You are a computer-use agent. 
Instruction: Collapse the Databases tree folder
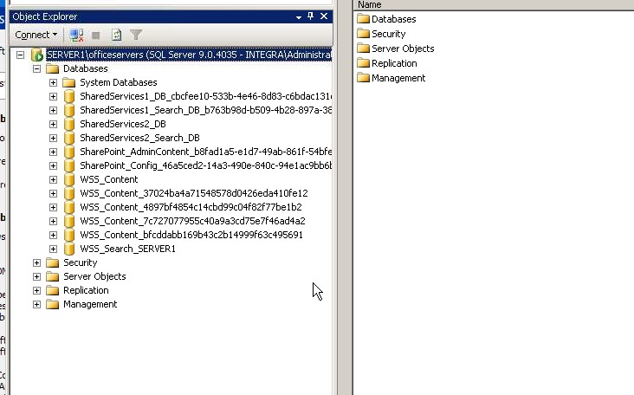pyautogui.click(x=36, y=68)
